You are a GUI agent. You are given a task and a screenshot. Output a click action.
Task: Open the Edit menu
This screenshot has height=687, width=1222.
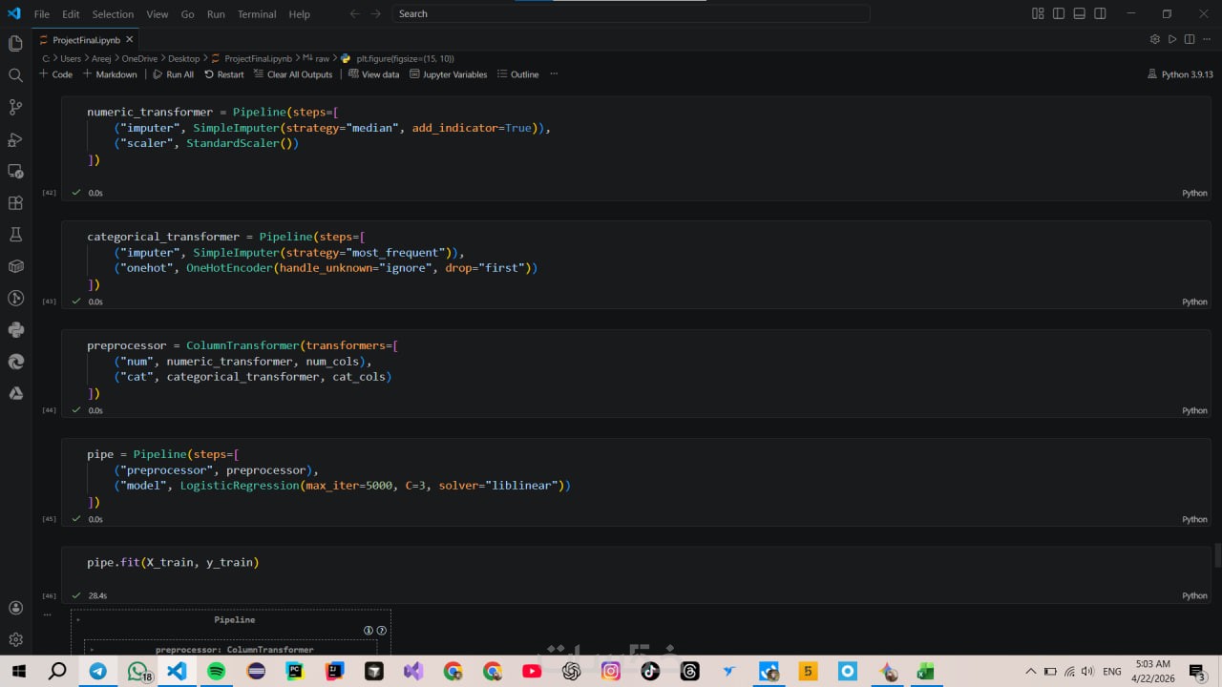[x=71, y=14]
